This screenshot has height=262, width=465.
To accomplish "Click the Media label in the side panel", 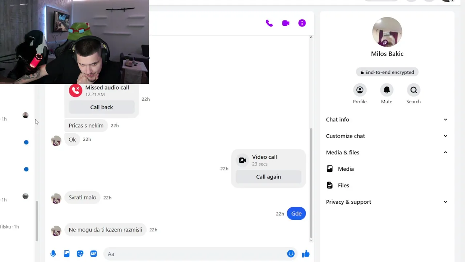I will [346, 169].
